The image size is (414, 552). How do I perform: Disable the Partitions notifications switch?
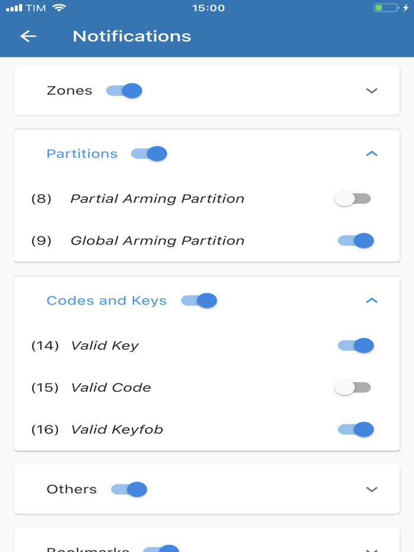149,154
